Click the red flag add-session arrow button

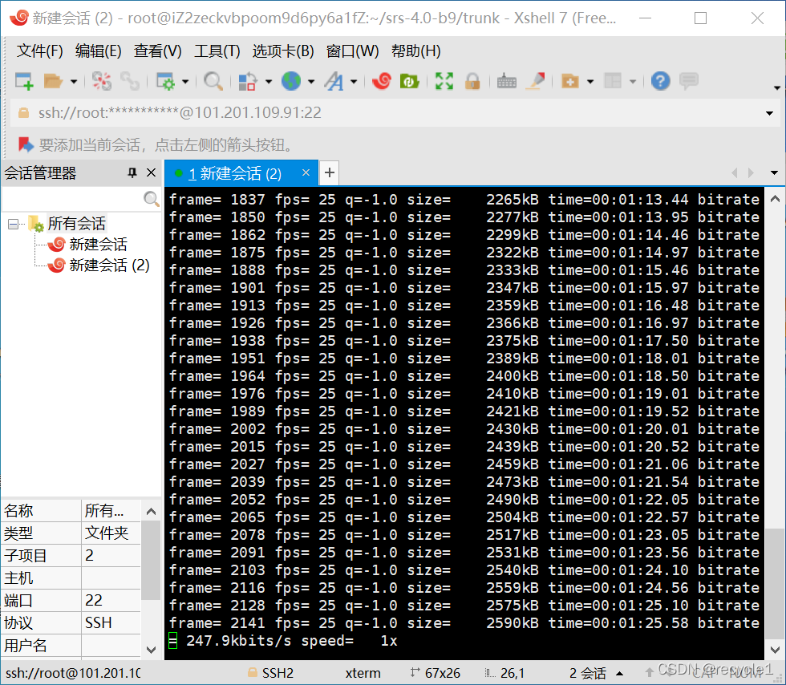point(26,144)
